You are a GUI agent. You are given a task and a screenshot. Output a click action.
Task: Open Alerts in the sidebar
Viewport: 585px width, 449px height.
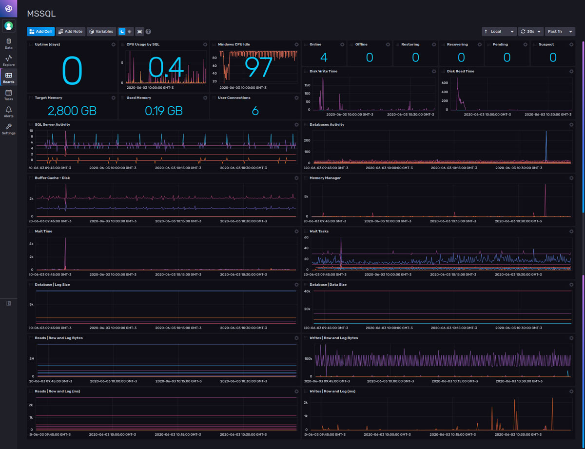8,112
